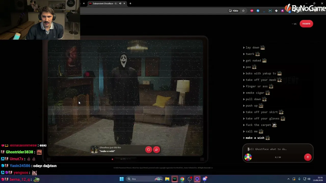Open the thumbnail beside "lay down"
Screen dimensions: 326x183
[x=263, y=48]
